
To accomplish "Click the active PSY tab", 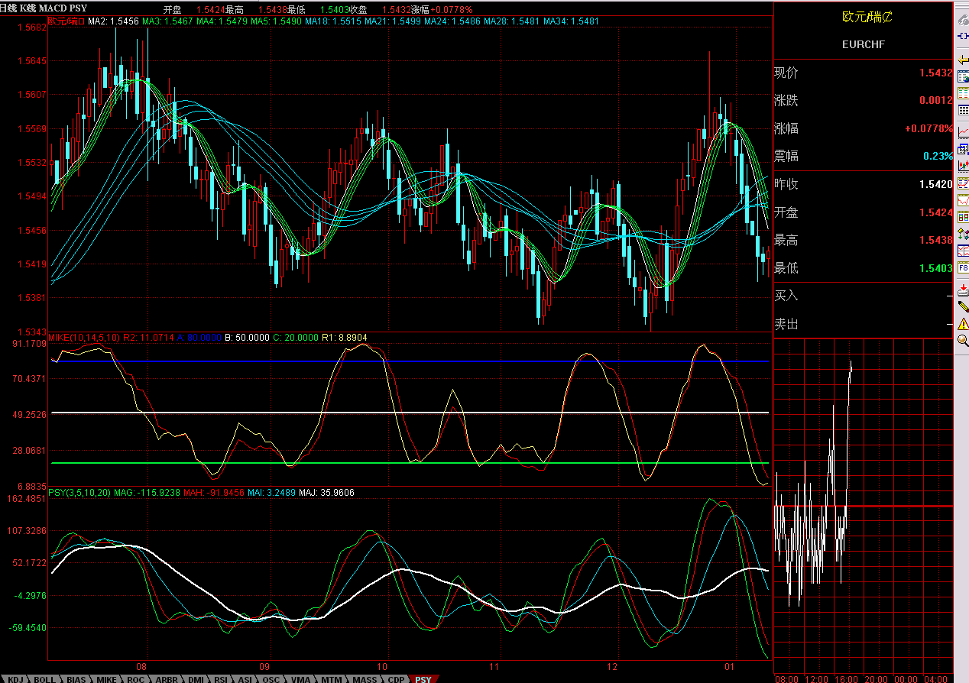I will (423, 679).
